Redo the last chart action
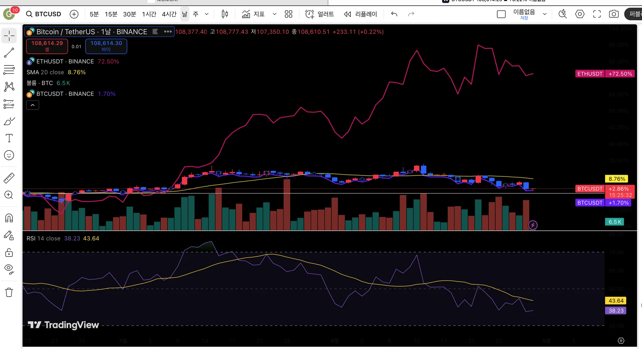The image size is (642, 349). (411, 14)
